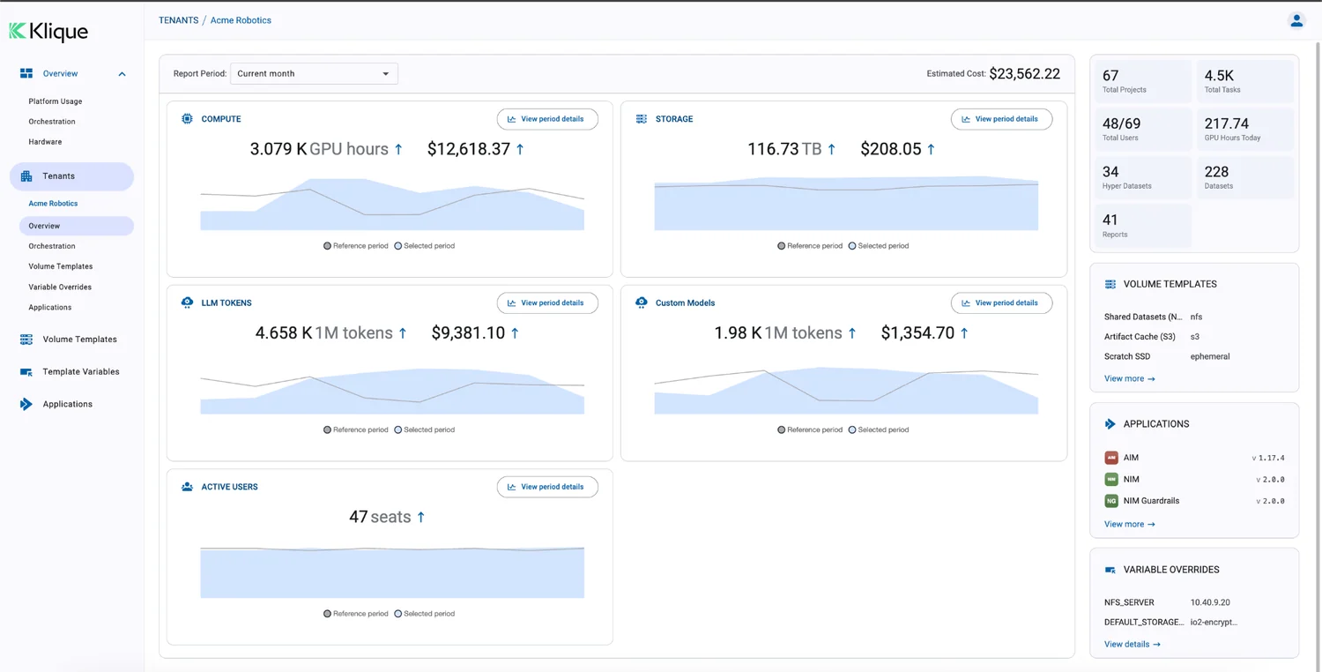Viewport: 1322px width, 672px height.
Task: Click the Compute GPU hours trend arrow
Action: click(398, 149)
